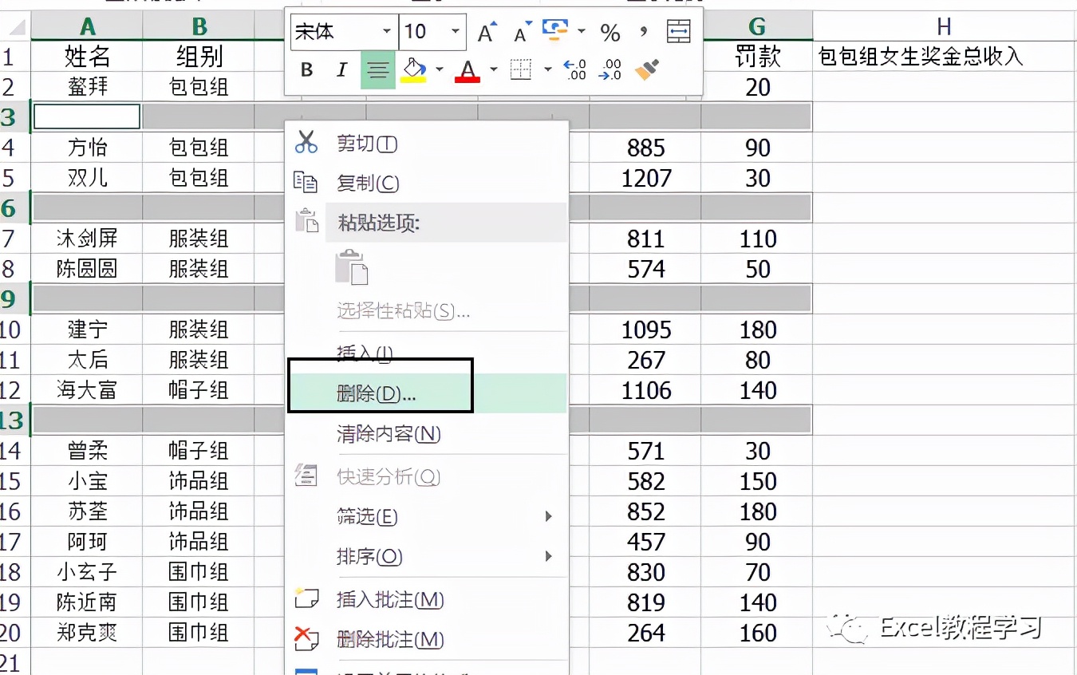Expand the accounting format dropdown arrow

582,32
